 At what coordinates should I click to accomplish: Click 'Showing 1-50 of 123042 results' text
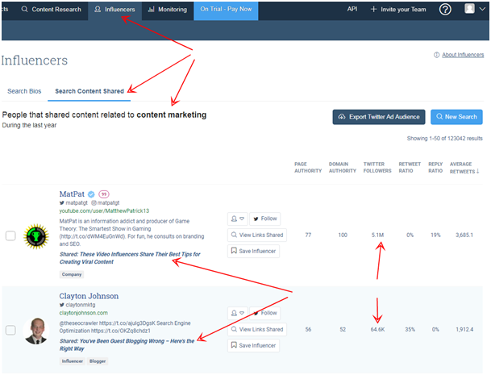(x=445, y=139)
